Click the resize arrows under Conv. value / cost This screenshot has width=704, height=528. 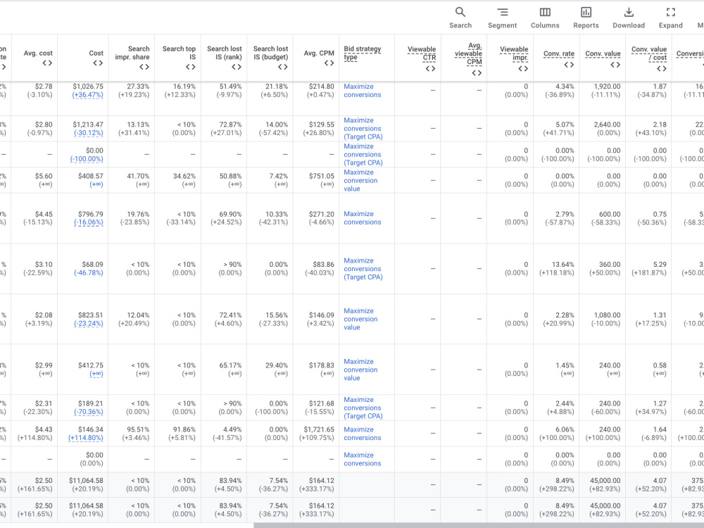click(x=662, y=69)
